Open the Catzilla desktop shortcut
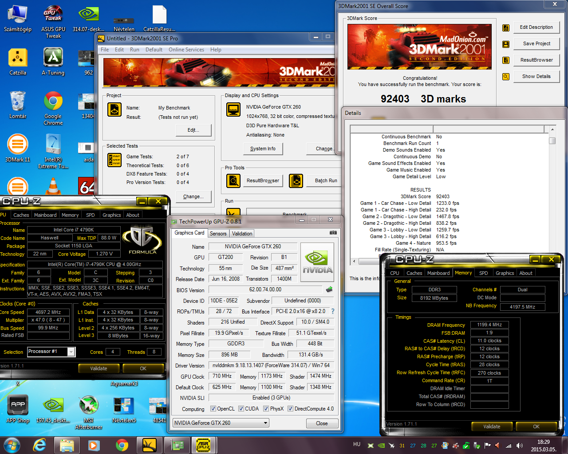The height and width of the screenshot is (454, 568). [x=18, y=62]
